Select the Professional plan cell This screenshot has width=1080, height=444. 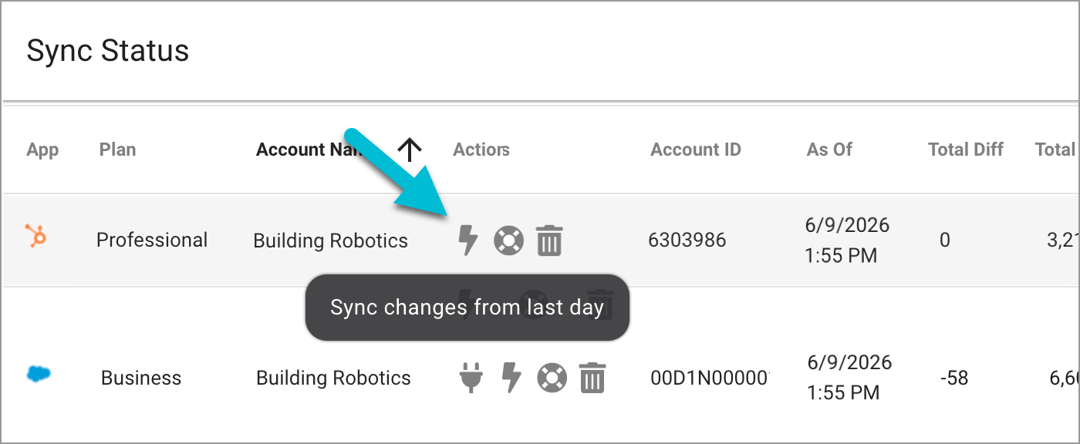coord(152,240)
